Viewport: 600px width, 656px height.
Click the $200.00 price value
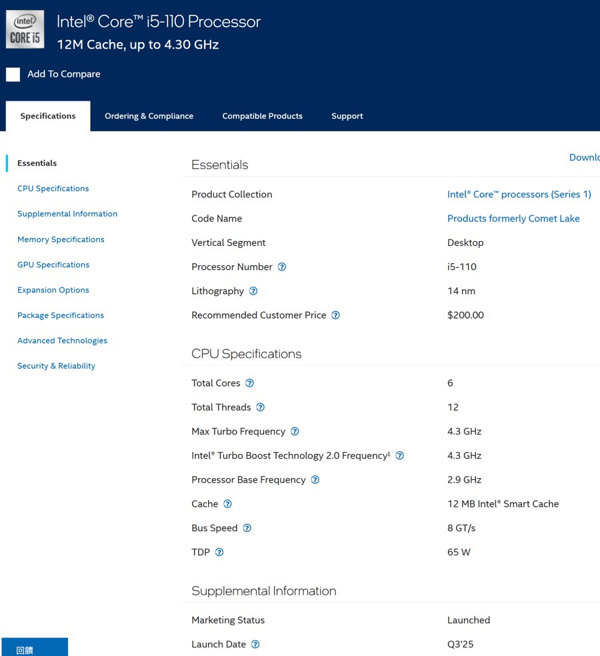pyautogui.click(x=465, y=315)
